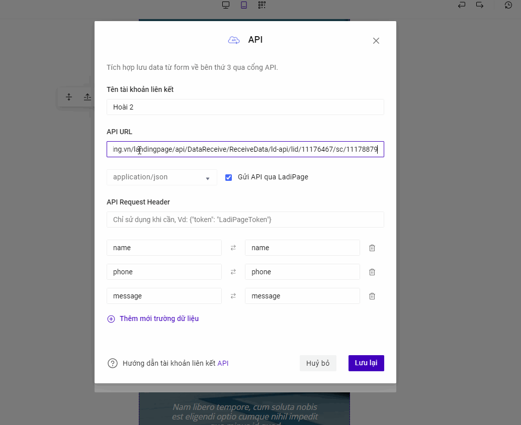Click the undo arrow icon
The width and height of the screenshot is (521, 425).
tap(462, 5)
